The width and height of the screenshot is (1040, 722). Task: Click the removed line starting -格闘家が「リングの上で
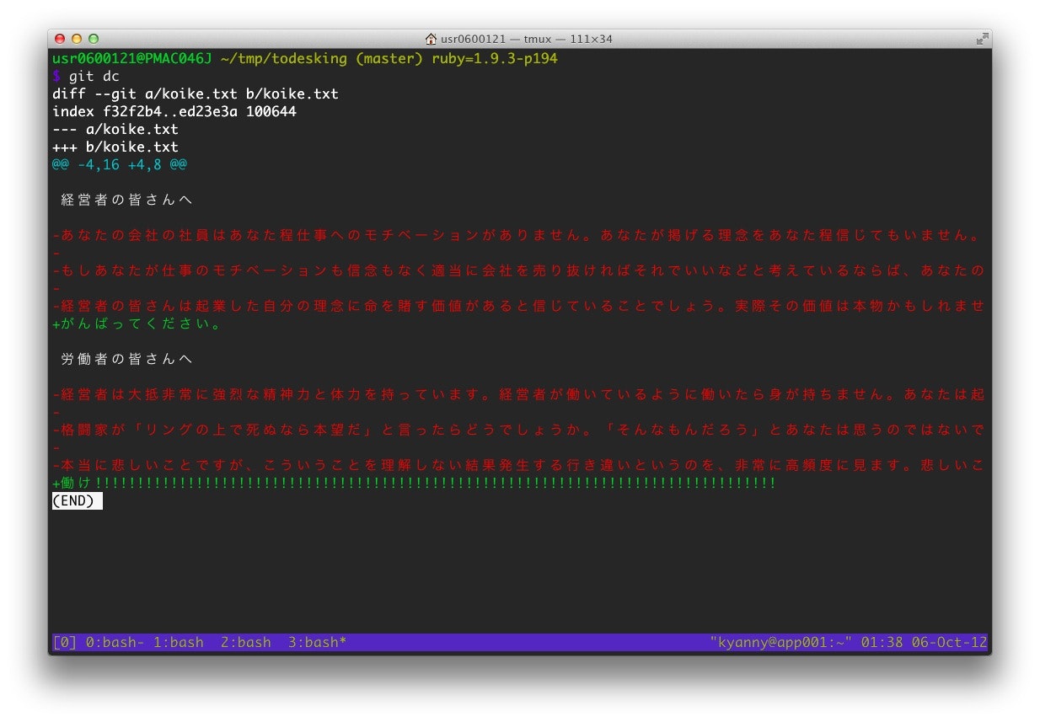519,431
